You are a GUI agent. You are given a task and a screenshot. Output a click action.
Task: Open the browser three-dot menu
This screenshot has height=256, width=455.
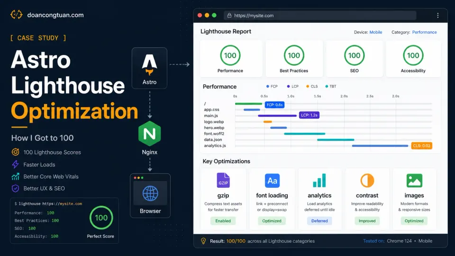point(438,15)
